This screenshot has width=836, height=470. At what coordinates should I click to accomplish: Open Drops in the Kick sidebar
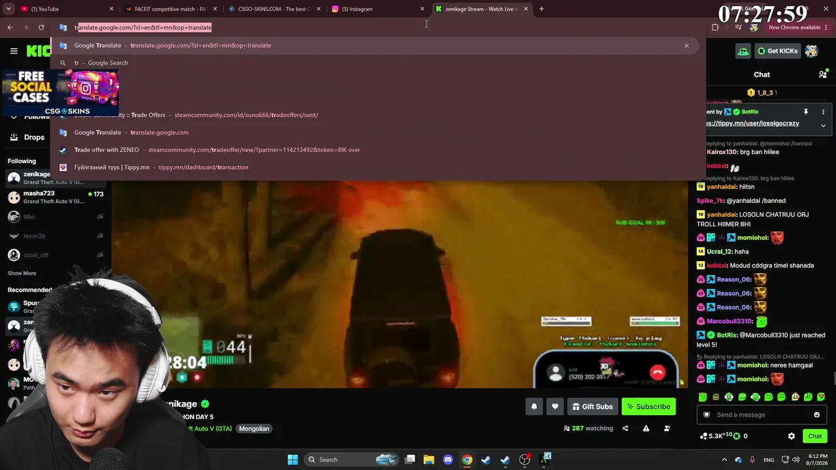pos(27,137)
